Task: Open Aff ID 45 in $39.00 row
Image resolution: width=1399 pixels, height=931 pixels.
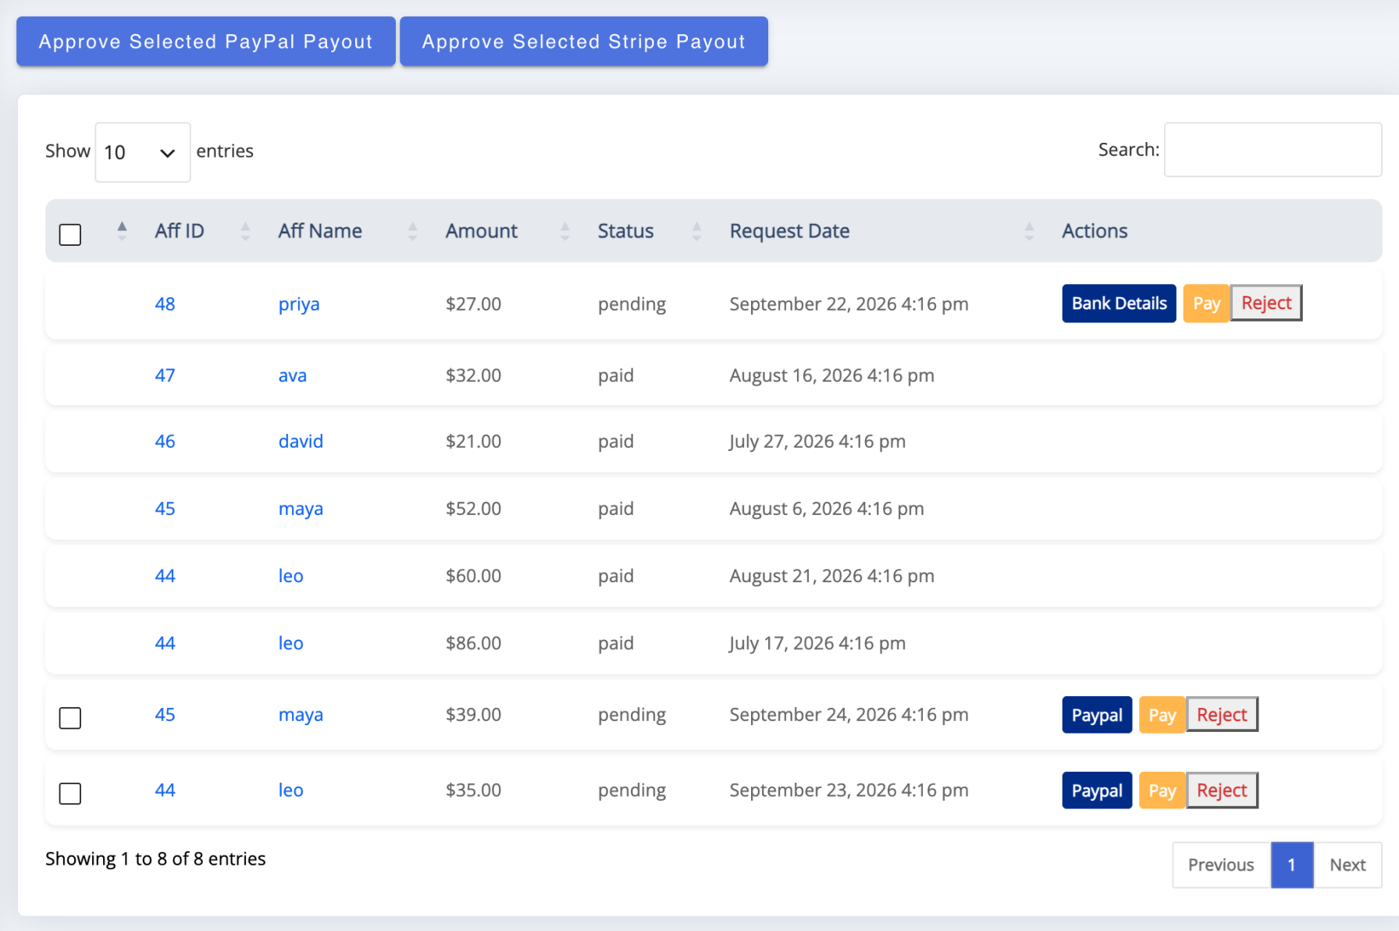Action: (x=165, y=714)
